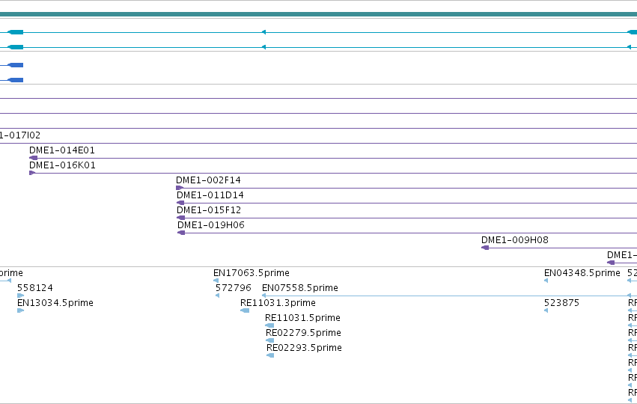Open the RE11031.5prime EST
637x404 pixels.
(302, 318)
